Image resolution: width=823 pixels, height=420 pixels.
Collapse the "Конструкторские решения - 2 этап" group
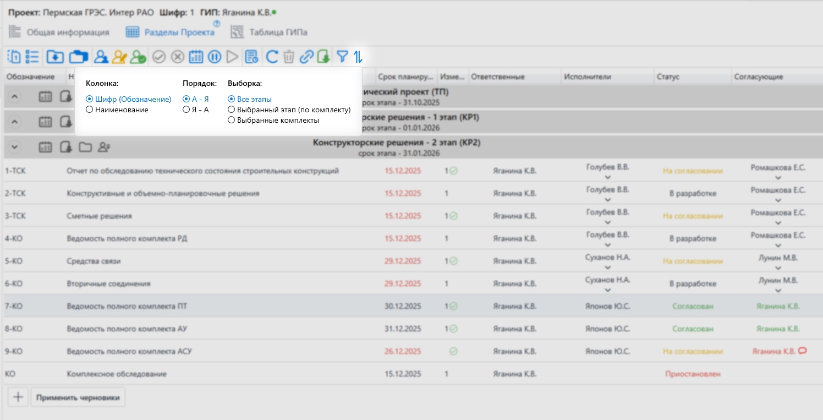[15, 147]
